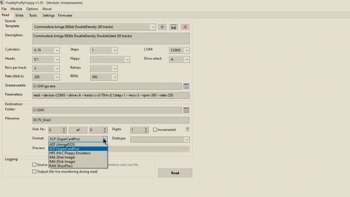The width and height of the screenshot is (350, 197).
Task: Browse for the destination folder
Action: click(186, 110)
